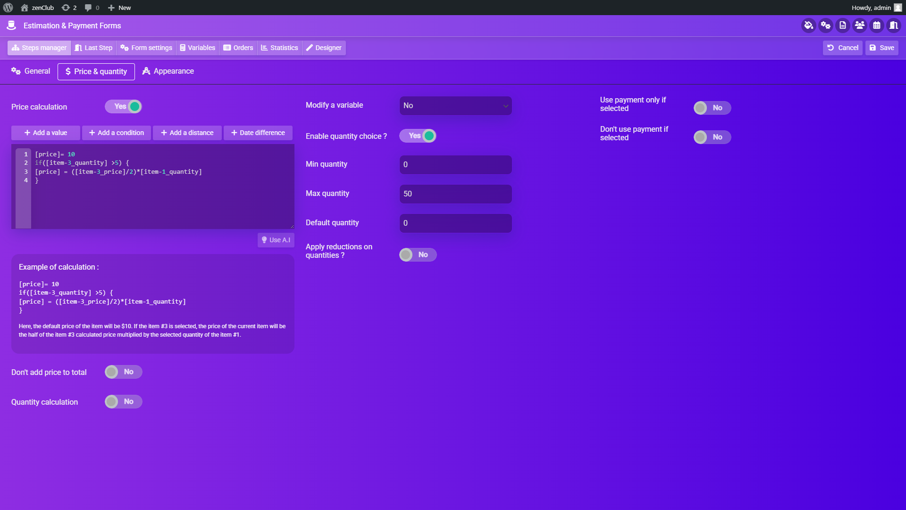This screenshot has width=906, height=510.
Task: Go to the Last Step tab
Action: click(93, 48)
